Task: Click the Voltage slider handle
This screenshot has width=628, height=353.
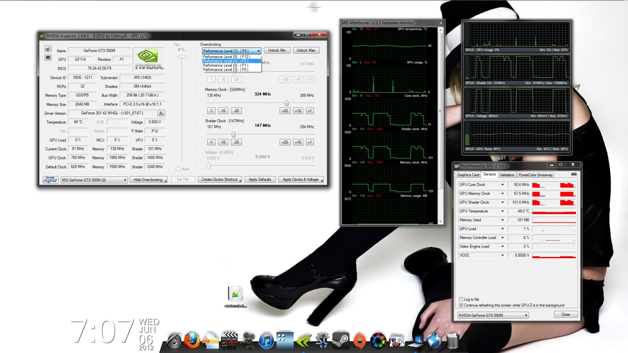Action: tap(209, 165)
